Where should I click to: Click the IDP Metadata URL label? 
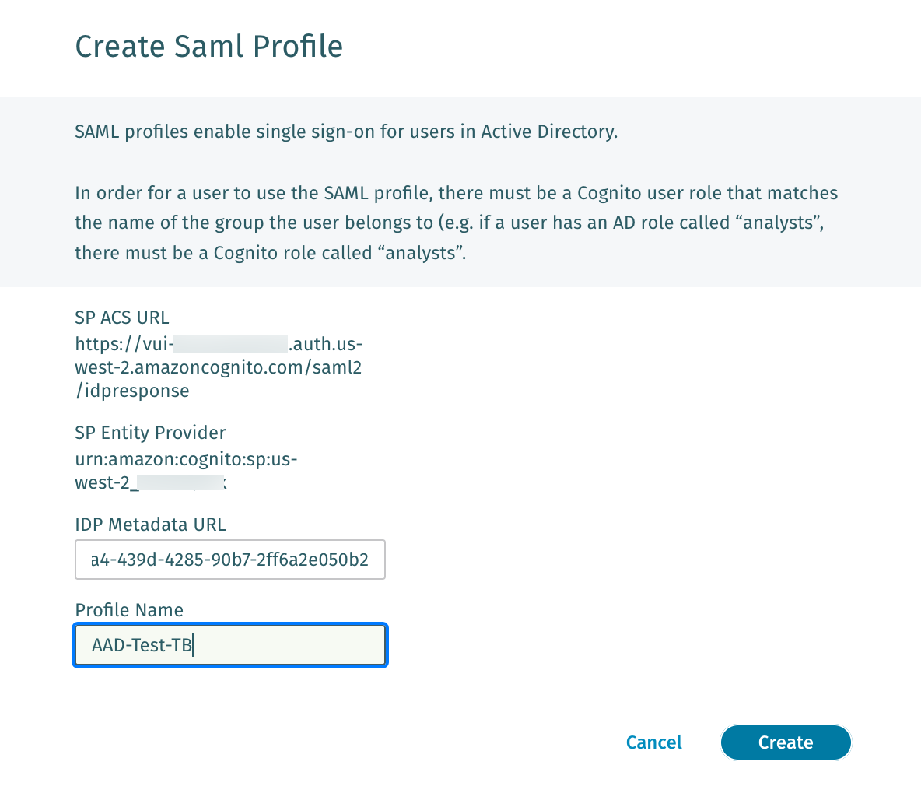click(150, 525)
